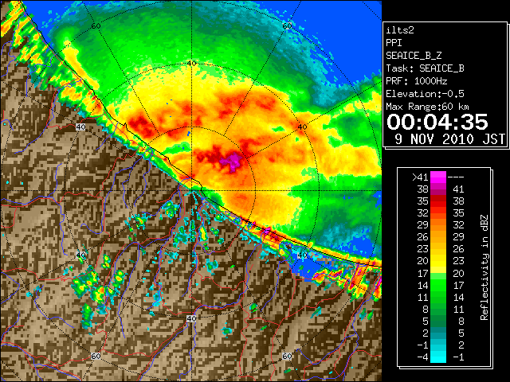The width and height of the screenshot is (510, 382).
Task: Click the 'Reflectivity in dBZ' legend title
Action: (x=484, y=267)
